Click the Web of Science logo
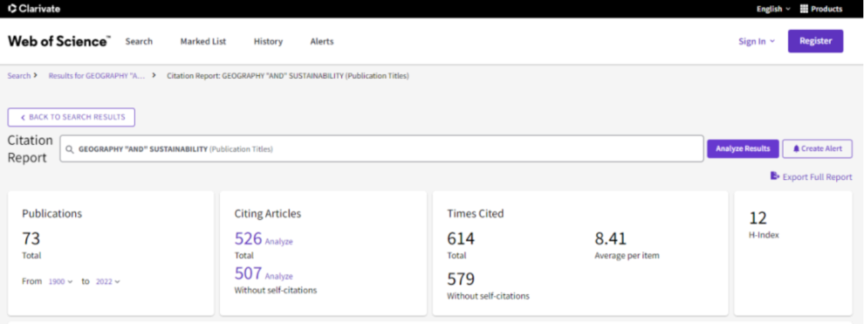The image size is (864, 324). point(59,41)
